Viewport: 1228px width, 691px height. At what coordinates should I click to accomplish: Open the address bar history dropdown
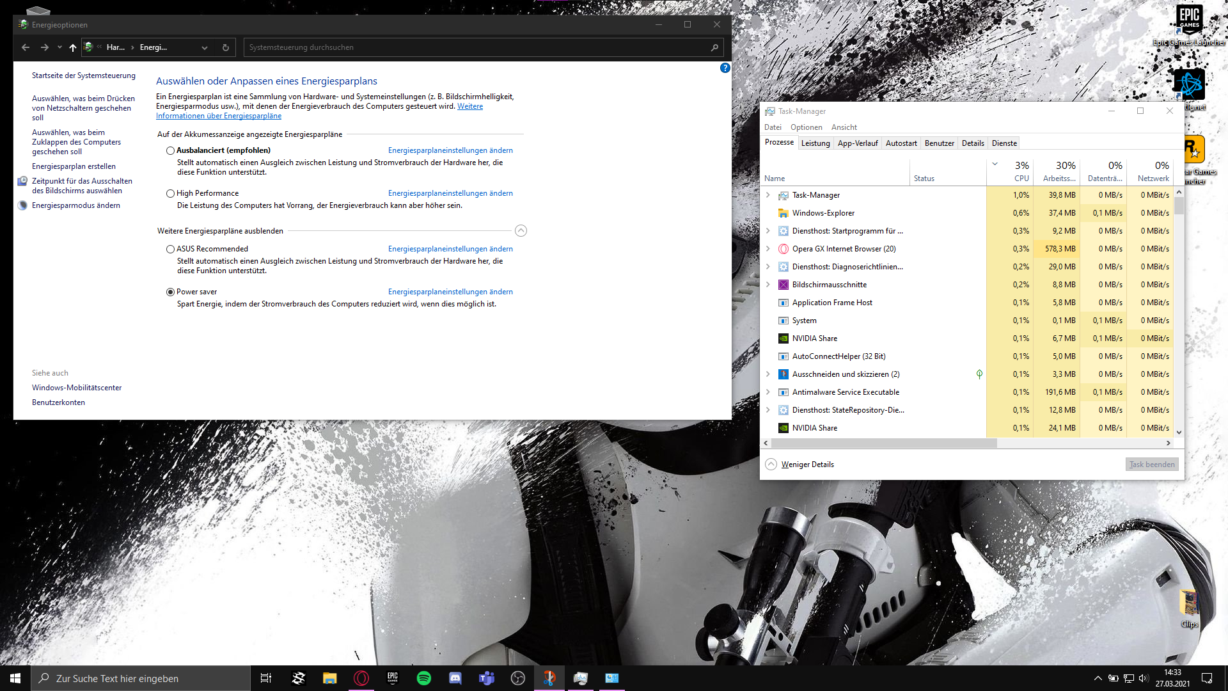click(x=205, y=47)
